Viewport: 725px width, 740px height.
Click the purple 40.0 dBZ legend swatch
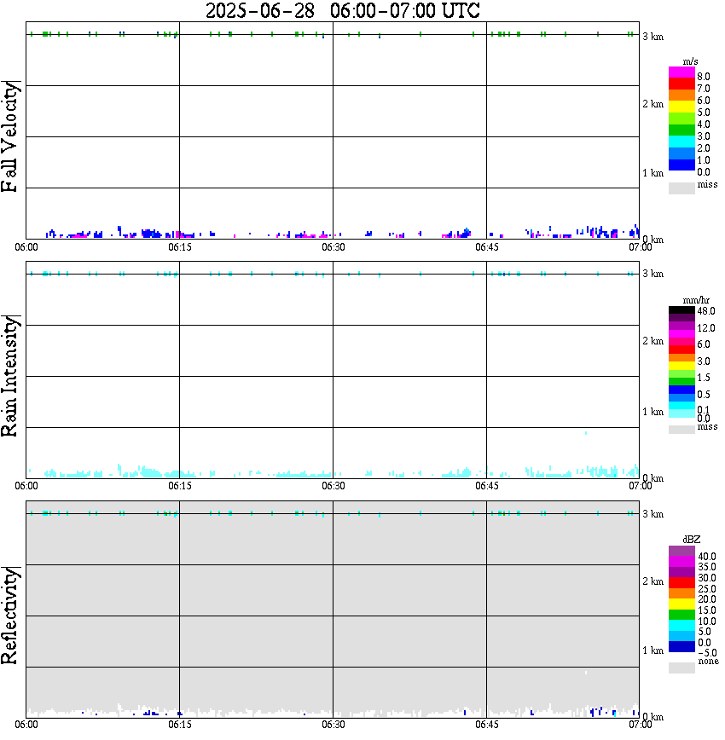coord(681,551)
